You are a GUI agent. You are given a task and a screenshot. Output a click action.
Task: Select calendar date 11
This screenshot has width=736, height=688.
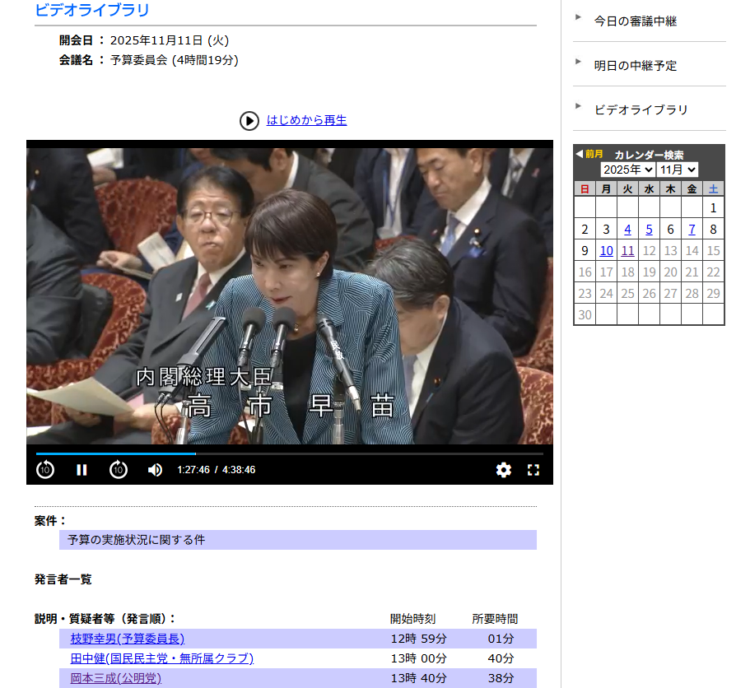(x=627, y=251)
